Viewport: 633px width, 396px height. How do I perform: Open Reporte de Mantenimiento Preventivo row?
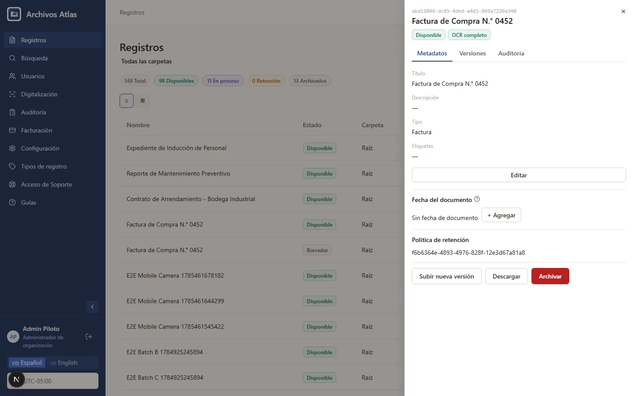tap(262, 173)
